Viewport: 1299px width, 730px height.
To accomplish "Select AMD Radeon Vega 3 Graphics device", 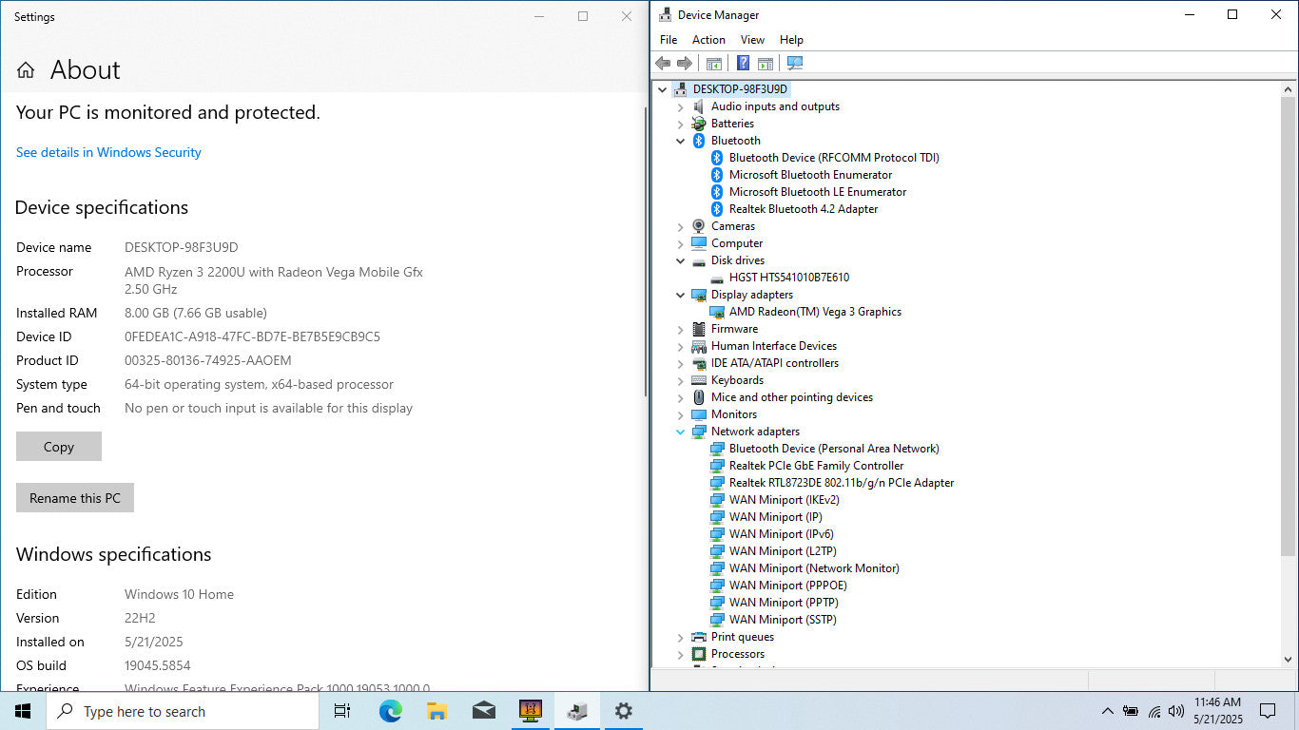I will coord(815,312).
